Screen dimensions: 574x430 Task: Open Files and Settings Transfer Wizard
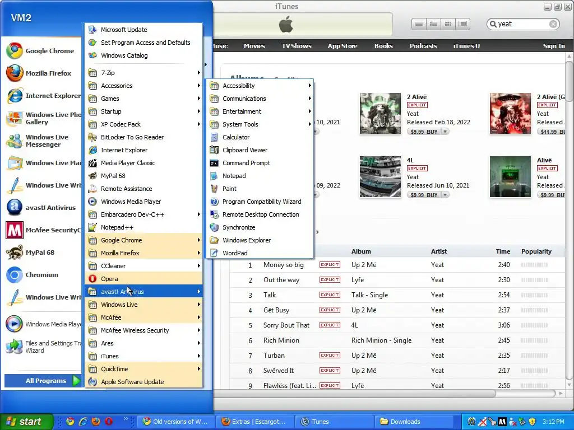coord(42,347)
